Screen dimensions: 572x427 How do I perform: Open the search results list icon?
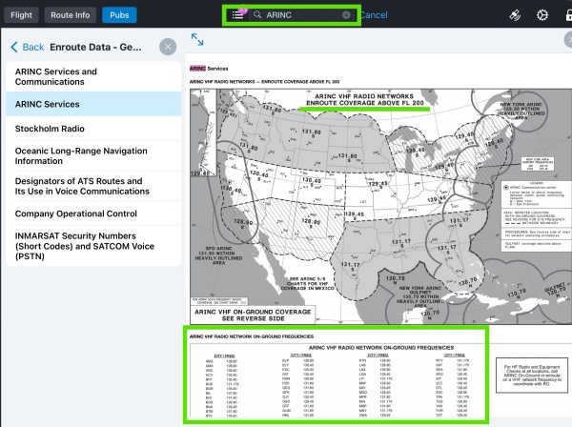[237, 15]
